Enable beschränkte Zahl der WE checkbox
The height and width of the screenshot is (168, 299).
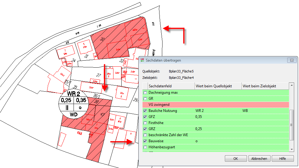(145, 135)
